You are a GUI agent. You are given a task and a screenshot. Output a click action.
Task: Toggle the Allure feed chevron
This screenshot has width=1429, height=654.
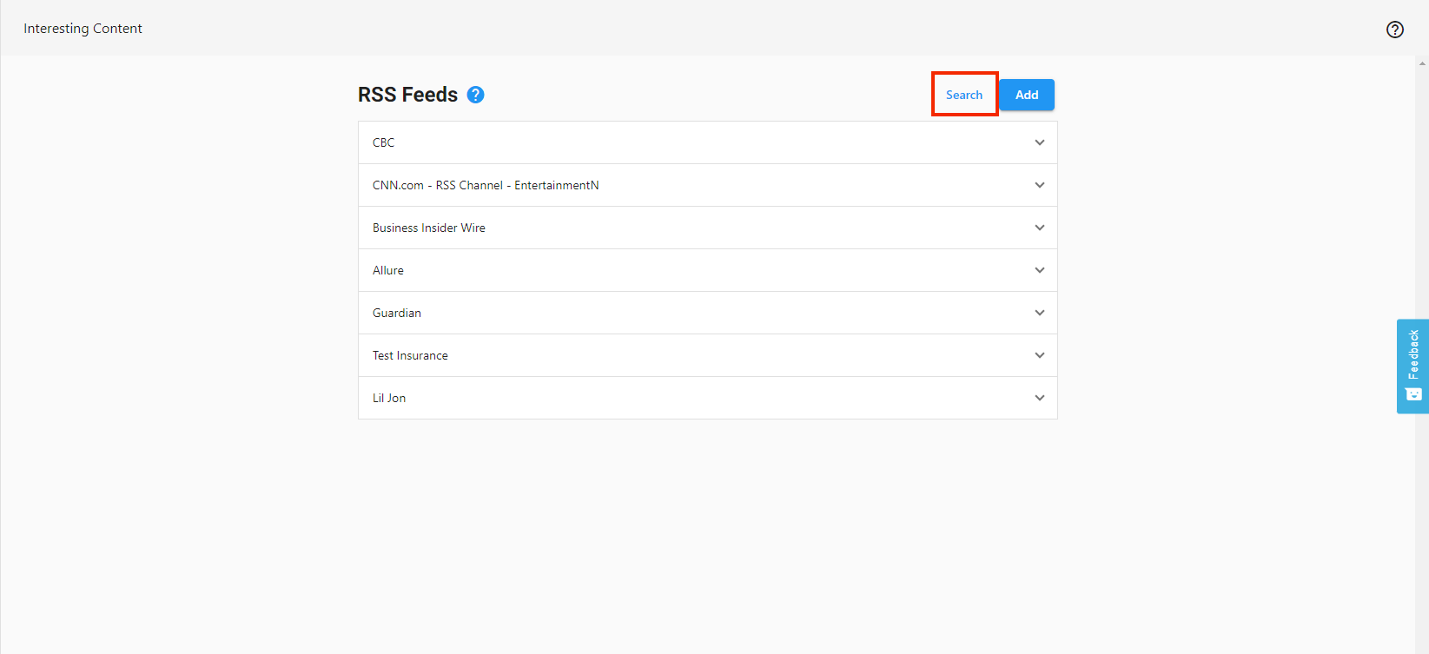pyautogui.click(x=1039, y=270)
